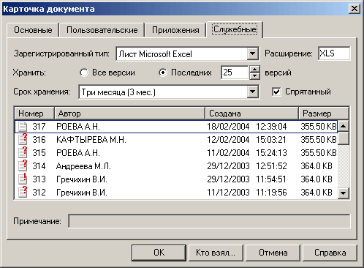
Task: Switch to the 'Приложения' tab
Action: click(175, 30)
